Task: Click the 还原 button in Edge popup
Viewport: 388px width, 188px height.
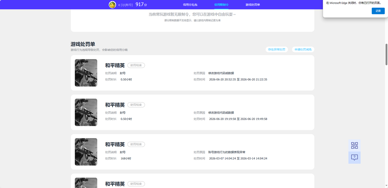Action: coord(378,11)
